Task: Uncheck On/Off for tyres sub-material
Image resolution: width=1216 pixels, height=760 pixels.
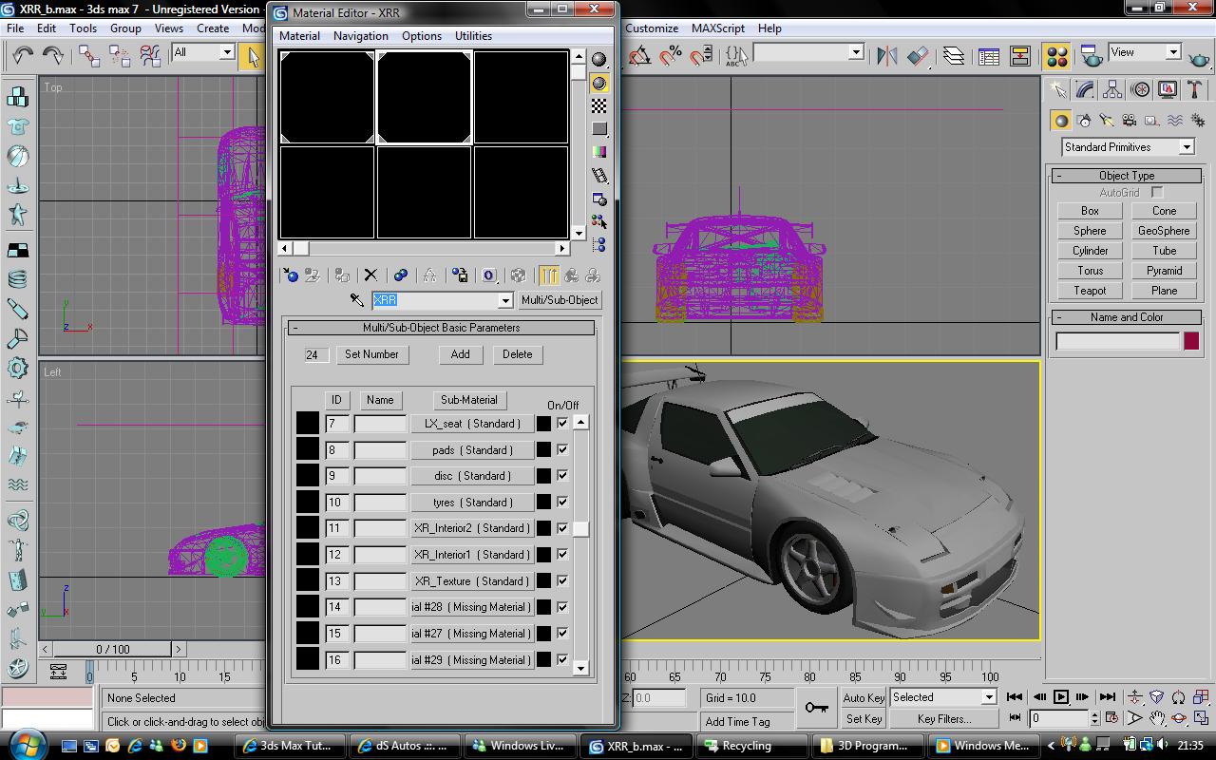Action: [562, 502]
